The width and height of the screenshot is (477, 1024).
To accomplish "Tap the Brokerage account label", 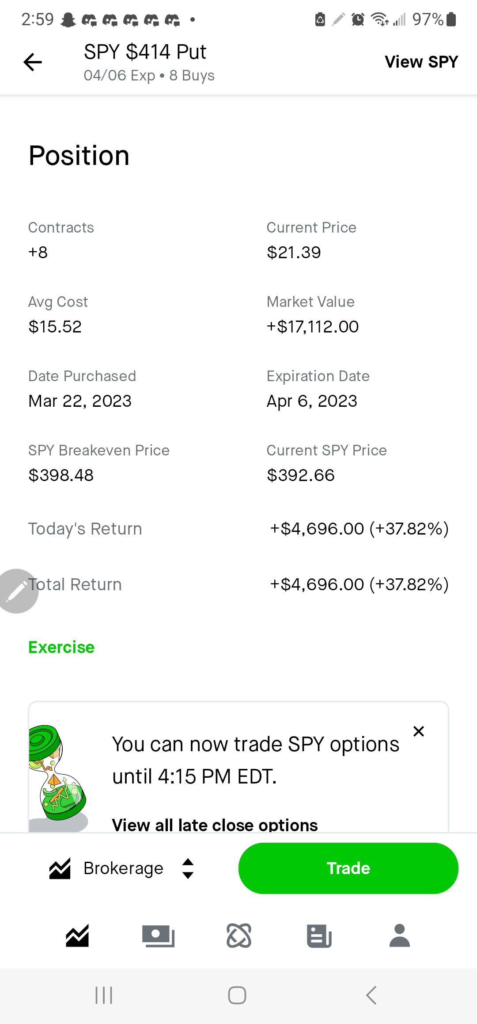I will pos(123,868).
